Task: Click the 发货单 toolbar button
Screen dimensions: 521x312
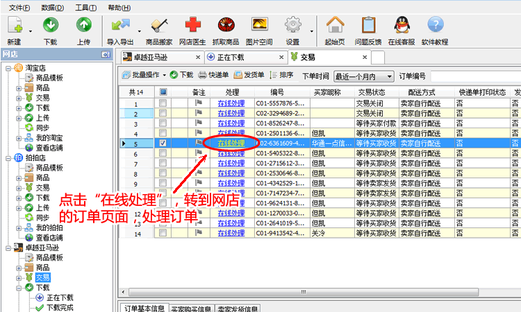Action: coord(249,76)
